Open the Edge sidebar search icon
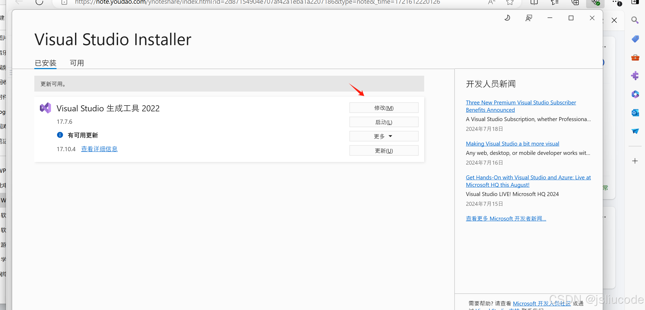Image resolution: width=645 pixels, height=310 pixels. pyautogui.click(x=635, y=20)
